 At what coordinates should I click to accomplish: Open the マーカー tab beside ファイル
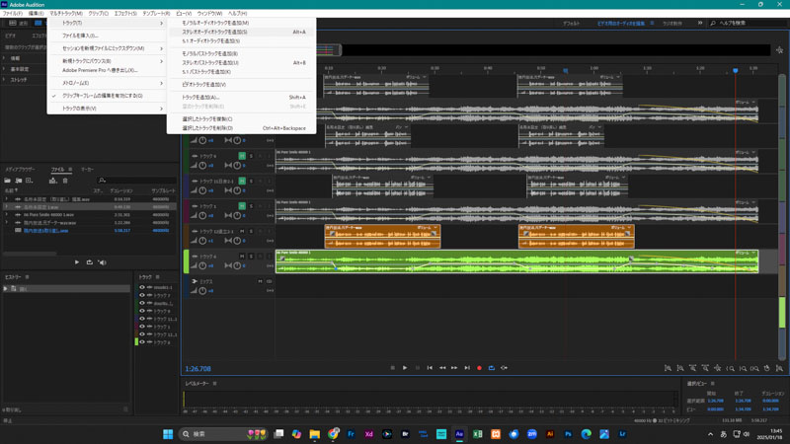pos(87,170)
